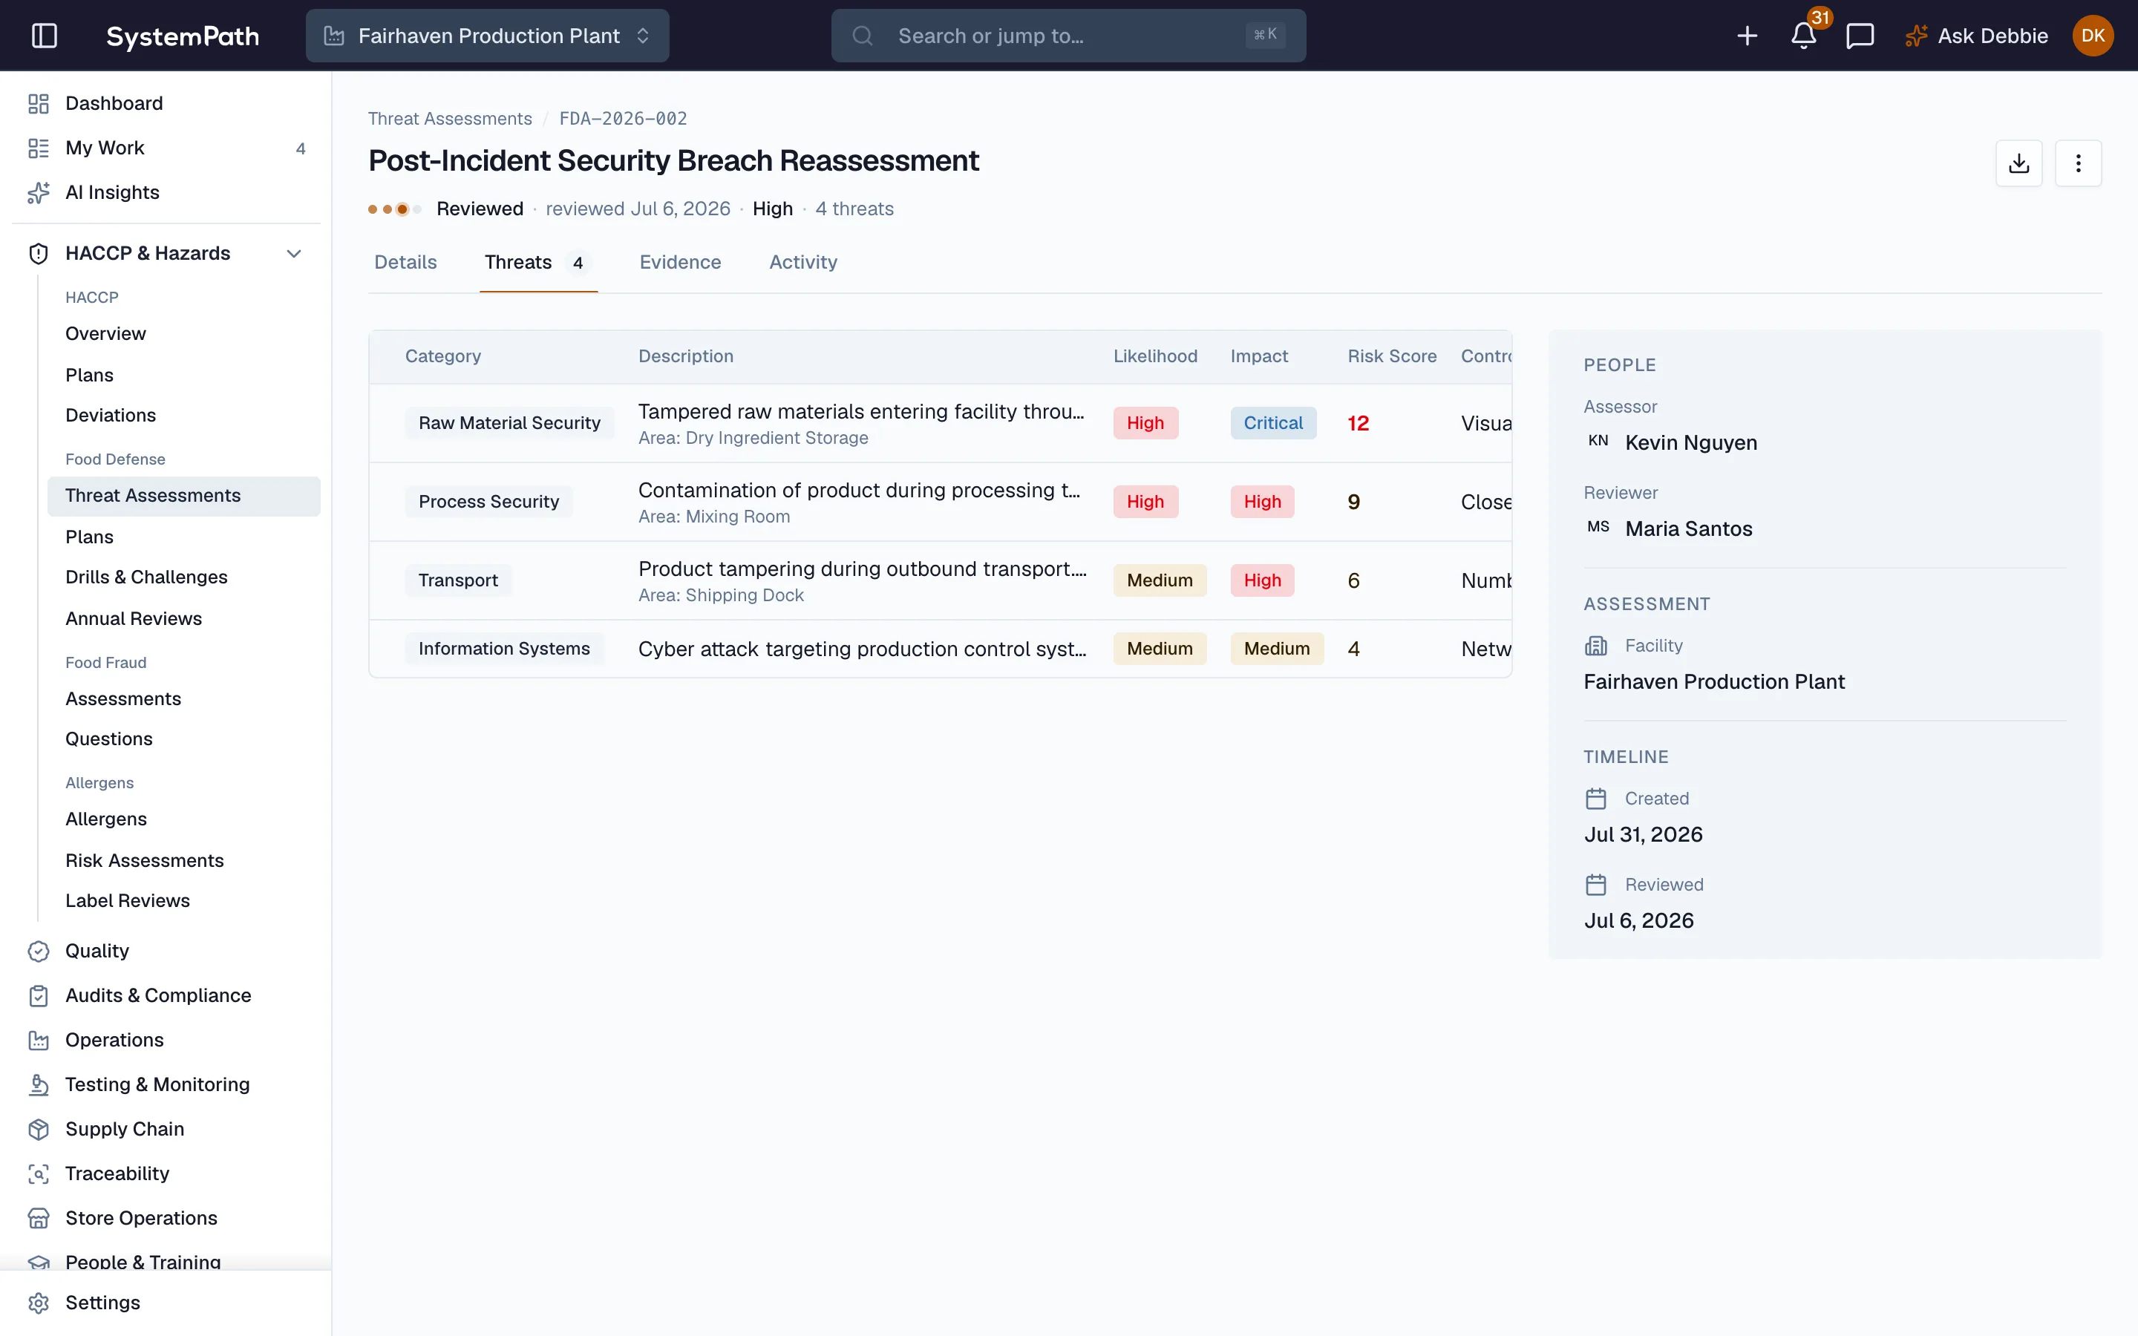The width and height of the screenshot is (2138, 1336).
Task: Open the Fairhaven Production Plant facility selector
Action: coord(488,36)
